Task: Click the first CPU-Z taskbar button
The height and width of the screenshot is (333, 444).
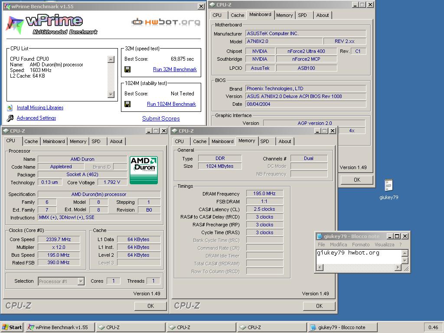Action: point(131,327)
